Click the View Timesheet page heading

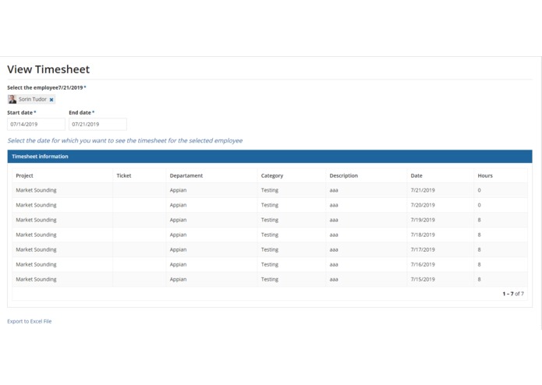pyautogui.click(x=48, y=69)
